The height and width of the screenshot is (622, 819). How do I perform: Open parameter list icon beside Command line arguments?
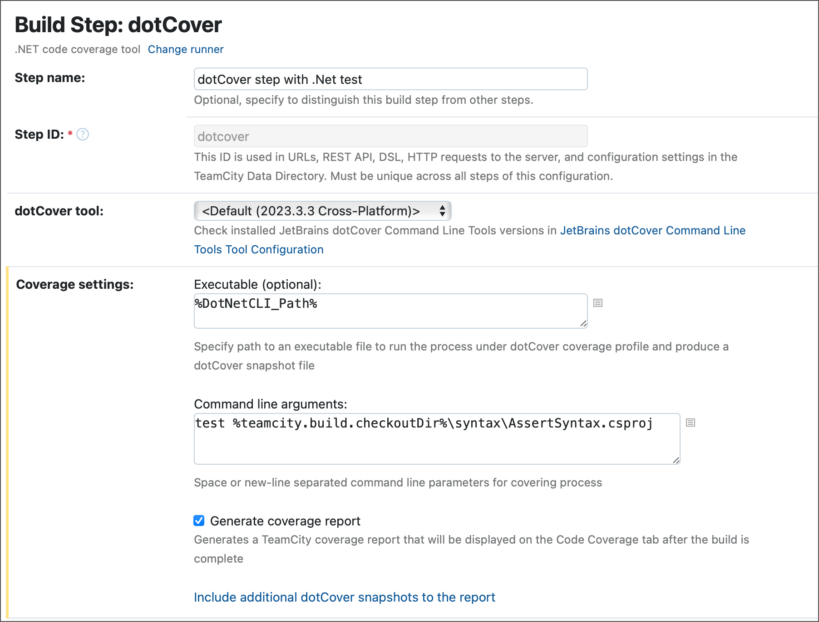(x=691, y=423)
